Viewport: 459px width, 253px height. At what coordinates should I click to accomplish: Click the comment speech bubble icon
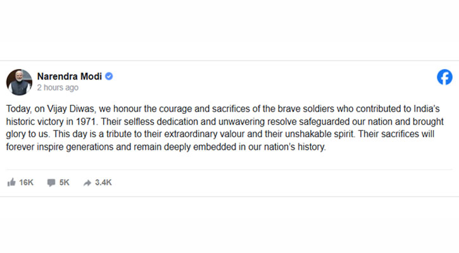point(51,182)
